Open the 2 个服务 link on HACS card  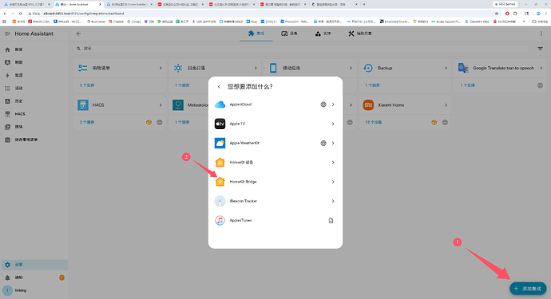pos(87,123)
